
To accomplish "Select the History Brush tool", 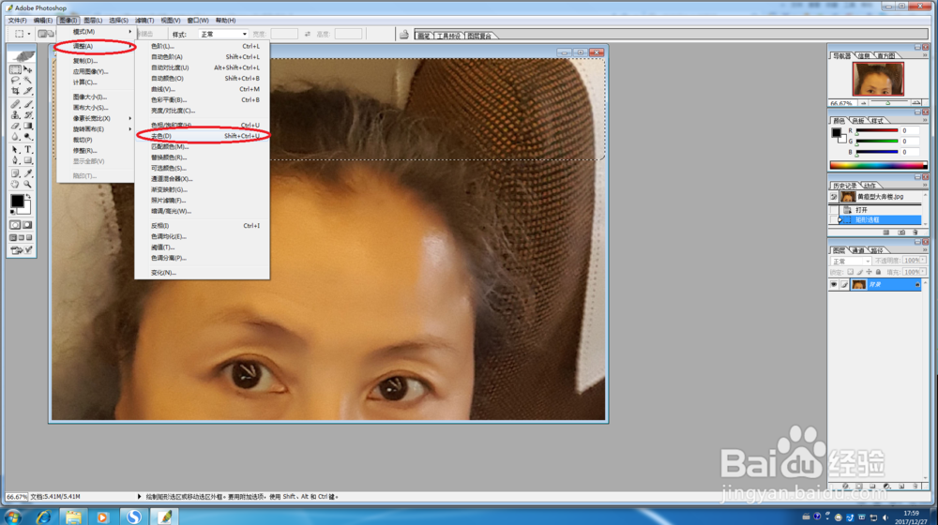I will coord(27,114).
